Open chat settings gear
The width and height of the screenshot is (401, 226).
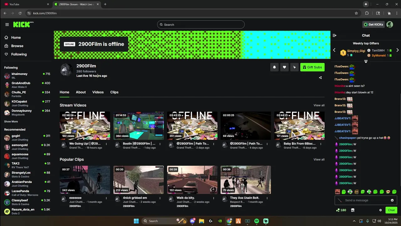tap(381, 210)
